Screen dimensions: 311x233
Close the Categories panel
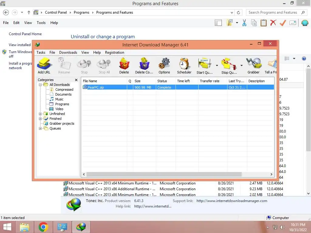(76, 80)
